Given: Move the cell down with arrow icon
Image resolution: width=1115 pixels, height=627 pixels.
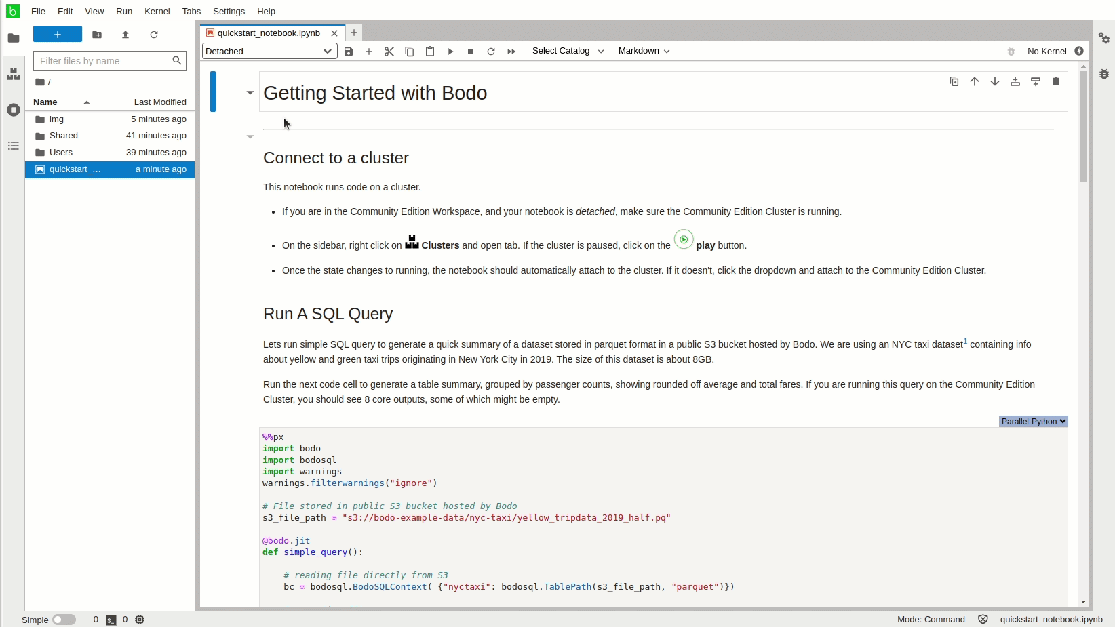Looking at the screenshot, I should (994, 82).
